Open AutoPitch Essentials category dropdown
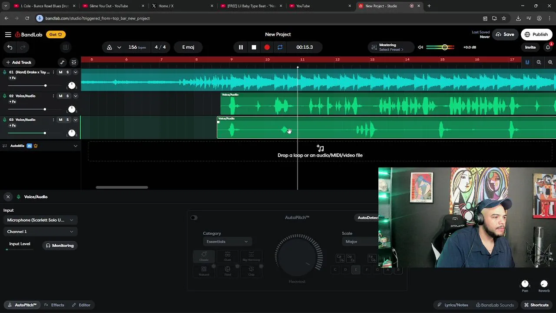The height and width of the screenshot is (313, 556). coord(227,242)
